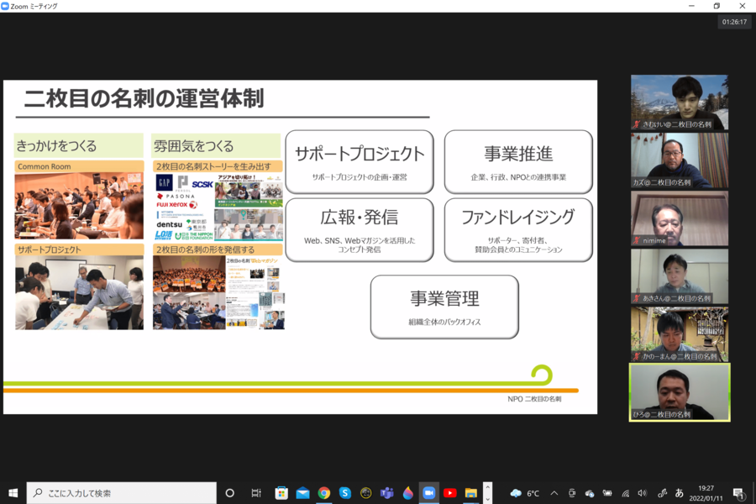Open Microsoft Teams taskbar icon
The image size is (756, 504).
[x=387, y=493]
